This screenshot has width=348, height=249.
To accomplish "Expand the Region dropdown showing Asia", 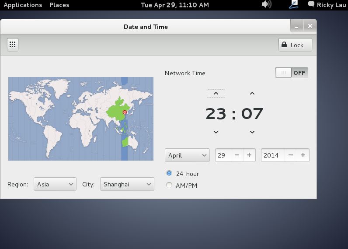I will tap(55, 184).
